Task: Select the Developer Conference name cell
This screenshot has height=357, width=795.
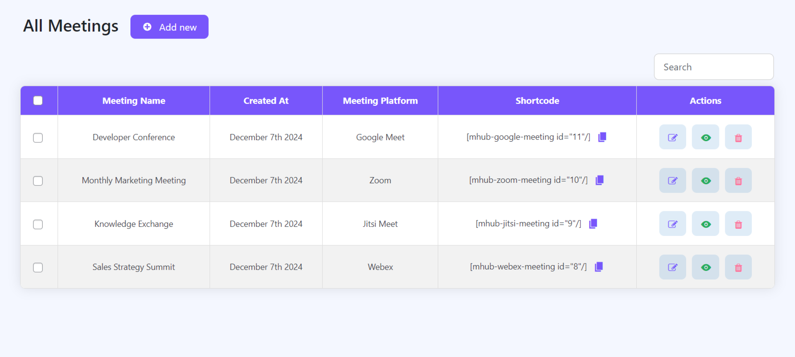Action: 134,137
